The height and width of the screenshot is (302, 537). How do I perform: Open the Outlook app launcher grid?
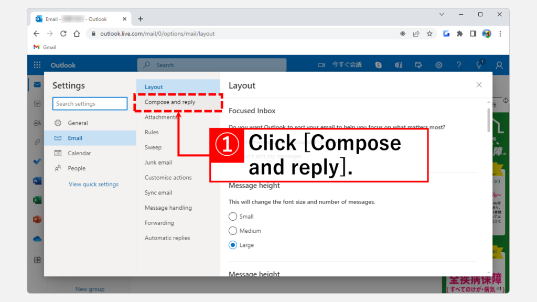tap(37, 65)
